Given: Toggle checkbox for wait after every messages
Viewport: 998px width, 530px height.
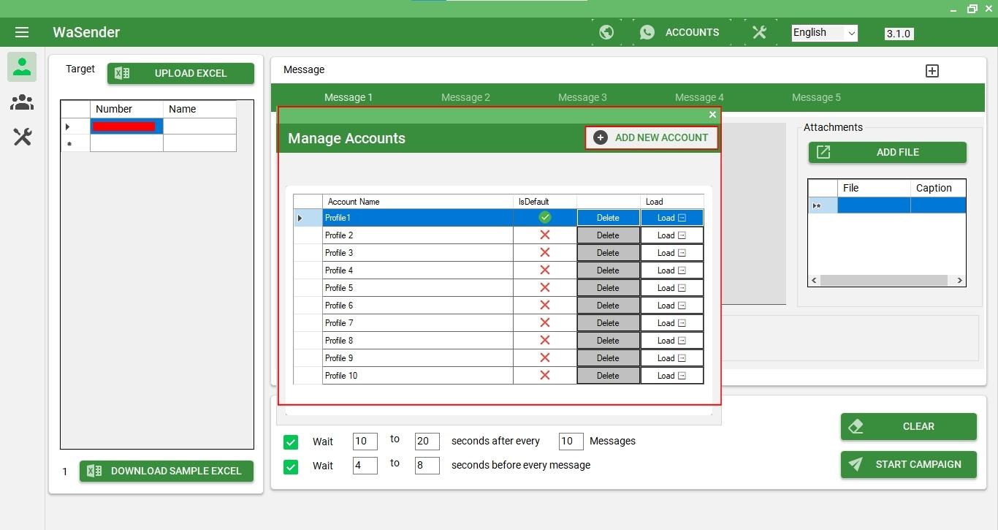Looking at the screenshot, I should 291,442.
